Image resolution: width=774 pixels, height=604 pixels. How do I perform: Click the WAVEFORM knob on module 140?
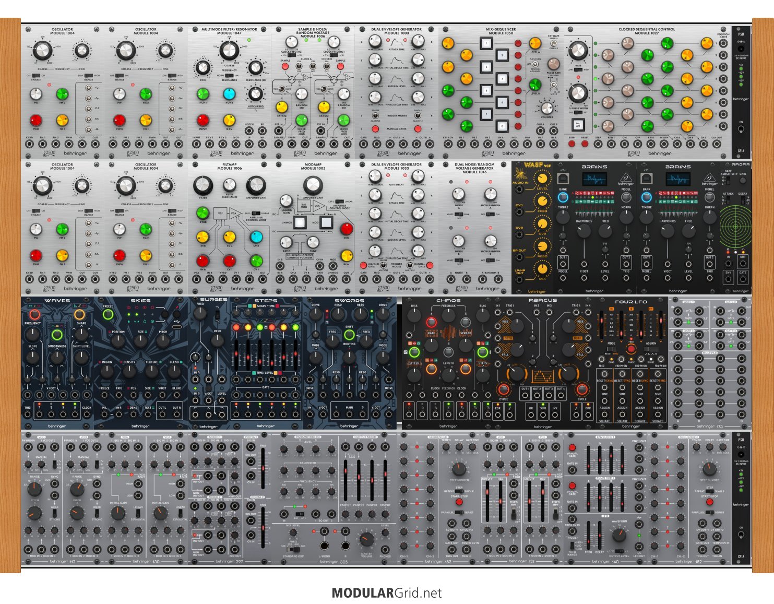pos(619,536)
